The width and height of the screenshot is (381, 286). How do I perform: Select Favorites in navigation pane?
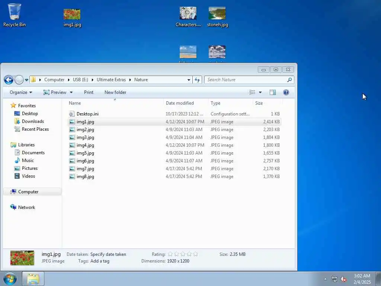23,105
